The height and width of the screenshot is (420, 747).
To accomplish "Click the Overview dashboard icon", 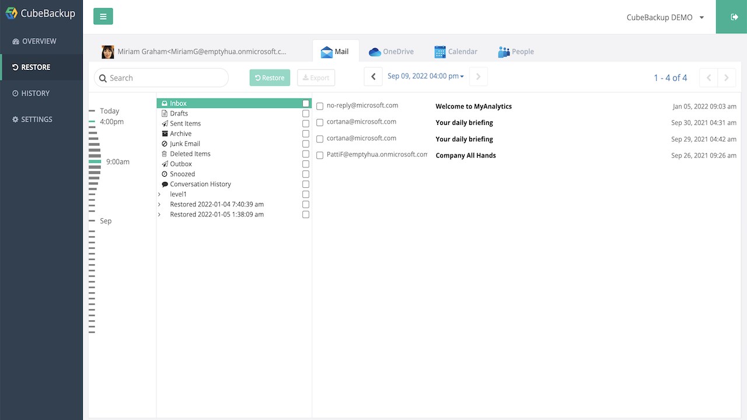I will tap(16, 41).
